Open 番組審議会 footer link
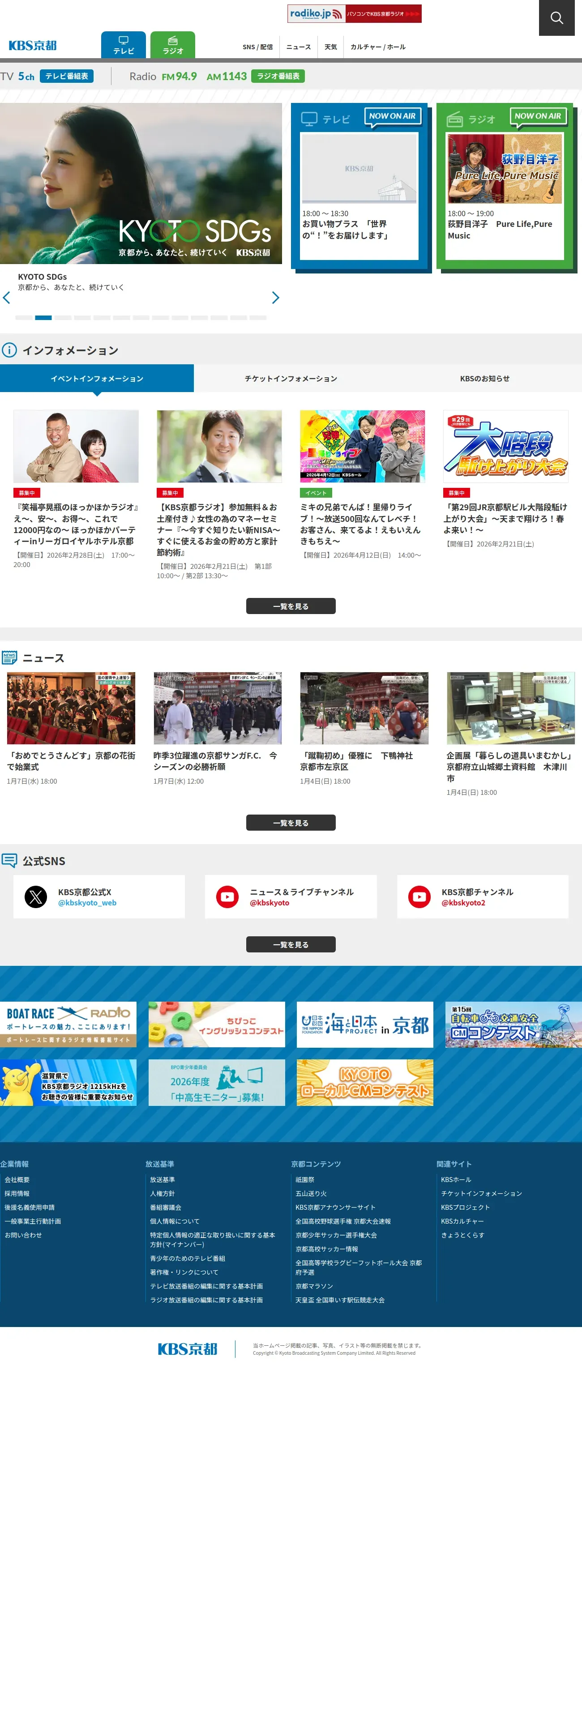582x1724 pixels. click(166, 1208)
